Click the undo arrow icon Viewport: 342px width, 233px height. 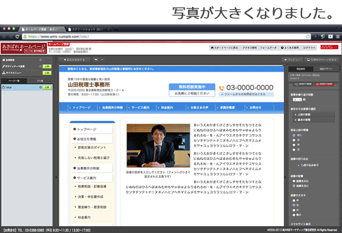96,59
